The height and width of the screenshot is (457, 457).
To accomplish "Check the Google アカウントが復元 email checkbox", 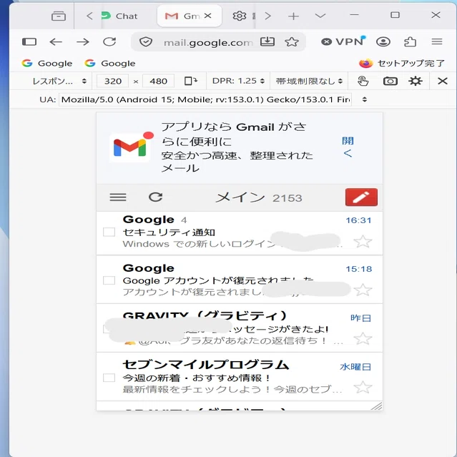I will pos(109,280).
